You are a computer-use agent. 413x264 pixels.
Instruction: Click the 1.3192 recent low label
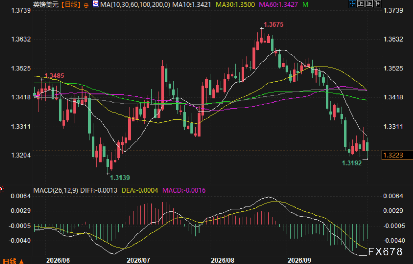pyautogui.click(x=352, y=163)
